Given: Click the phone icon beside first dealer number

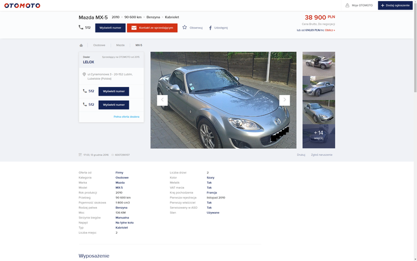Looking at the screenshot, I should point(85,91).
